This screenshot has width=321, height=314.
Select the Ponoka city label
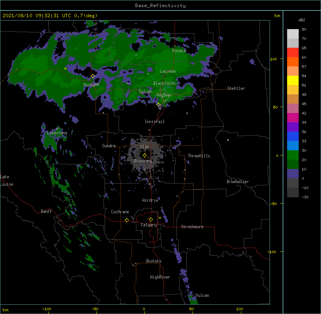pos(179,51)
